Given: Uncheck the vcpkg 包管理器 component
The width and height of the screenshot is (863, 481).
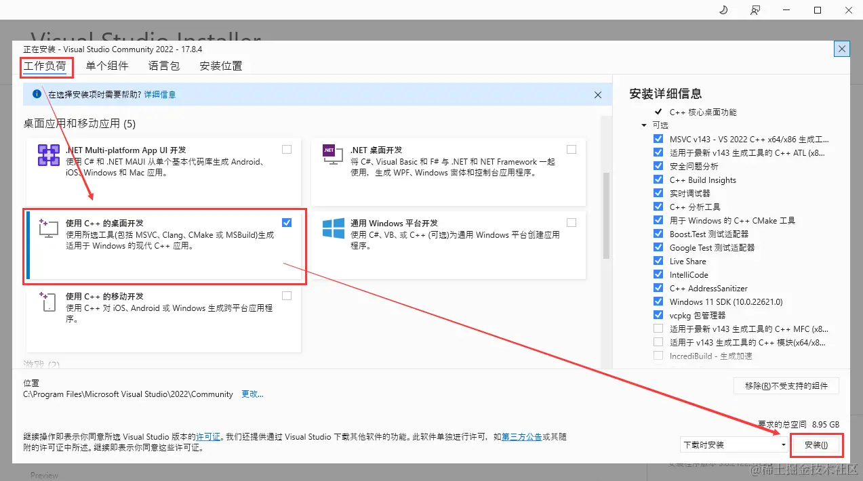Looking at the screenshot, I should click(x=658, y=315).
